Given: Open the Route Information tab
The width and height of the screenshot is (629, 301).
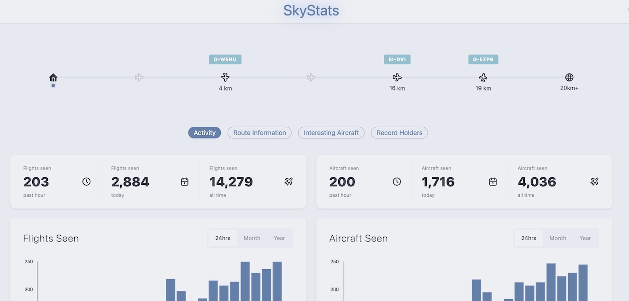Looking at the screenshot, I should 259,133.
